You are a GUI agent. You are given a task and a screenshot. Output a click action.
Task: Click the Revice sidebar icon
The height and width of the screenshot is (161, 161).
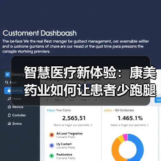coord(9,107)
